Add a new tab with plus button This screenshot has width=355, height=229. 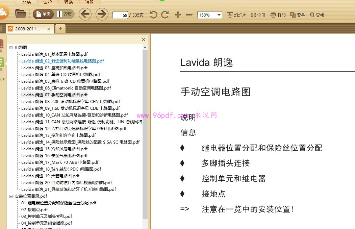click(x=60, y=29)
